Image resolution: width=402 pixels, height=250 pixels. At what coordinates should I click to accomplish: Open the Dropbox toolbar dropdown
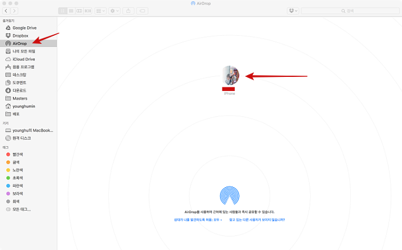pyautogui.click(x=293, y=11)
